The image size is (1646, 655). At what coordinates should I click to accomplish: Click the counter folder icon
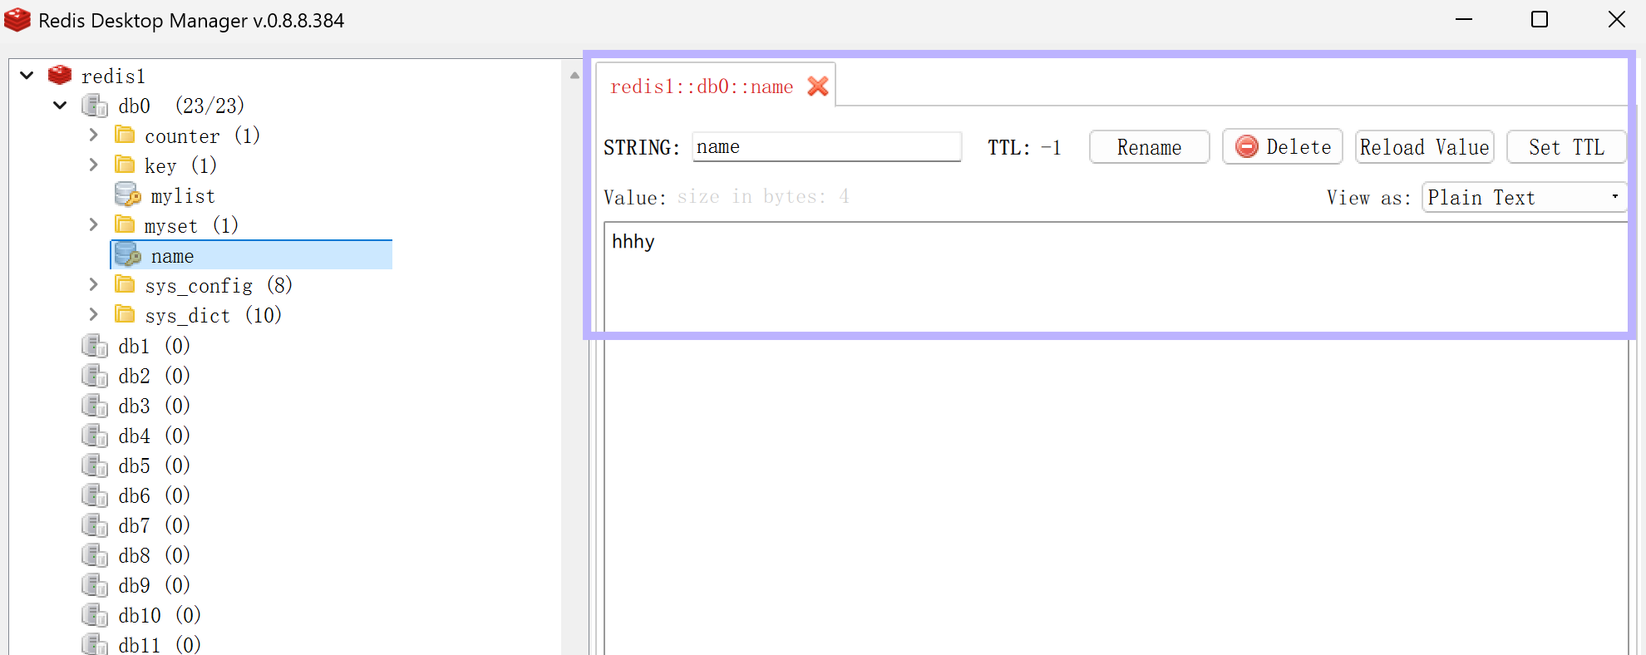coord(125,135)
